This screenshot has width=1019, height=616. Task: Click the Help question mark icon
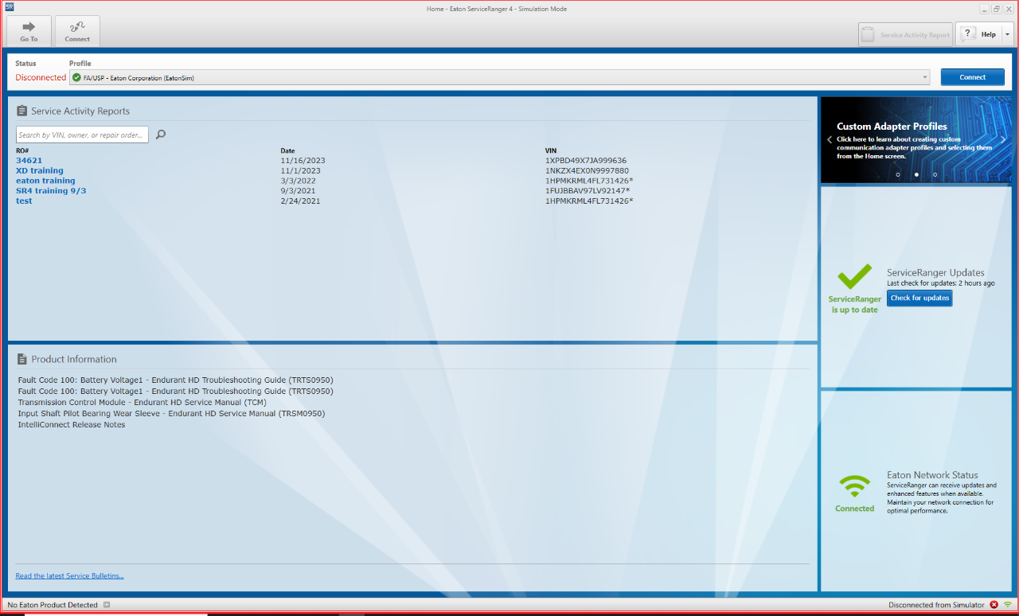tap(968, 34)
